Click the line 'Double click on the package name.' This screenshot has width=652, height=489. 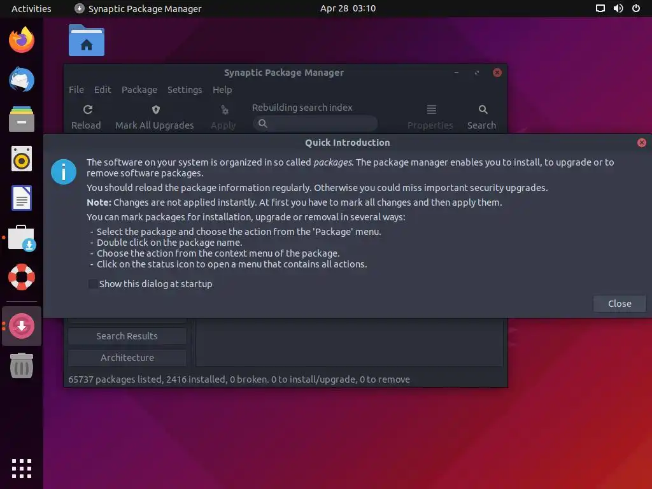[x=169, y=243]
